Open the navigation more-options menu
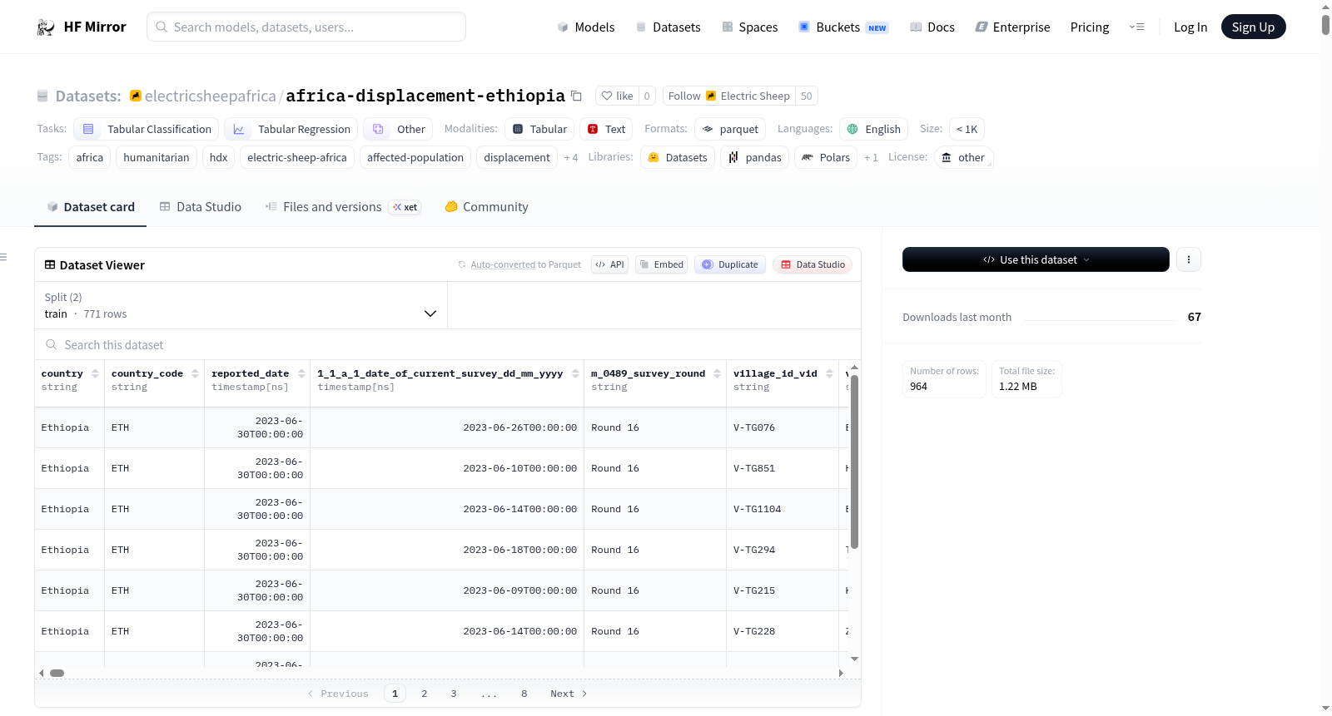 (x=1136, y=27)
